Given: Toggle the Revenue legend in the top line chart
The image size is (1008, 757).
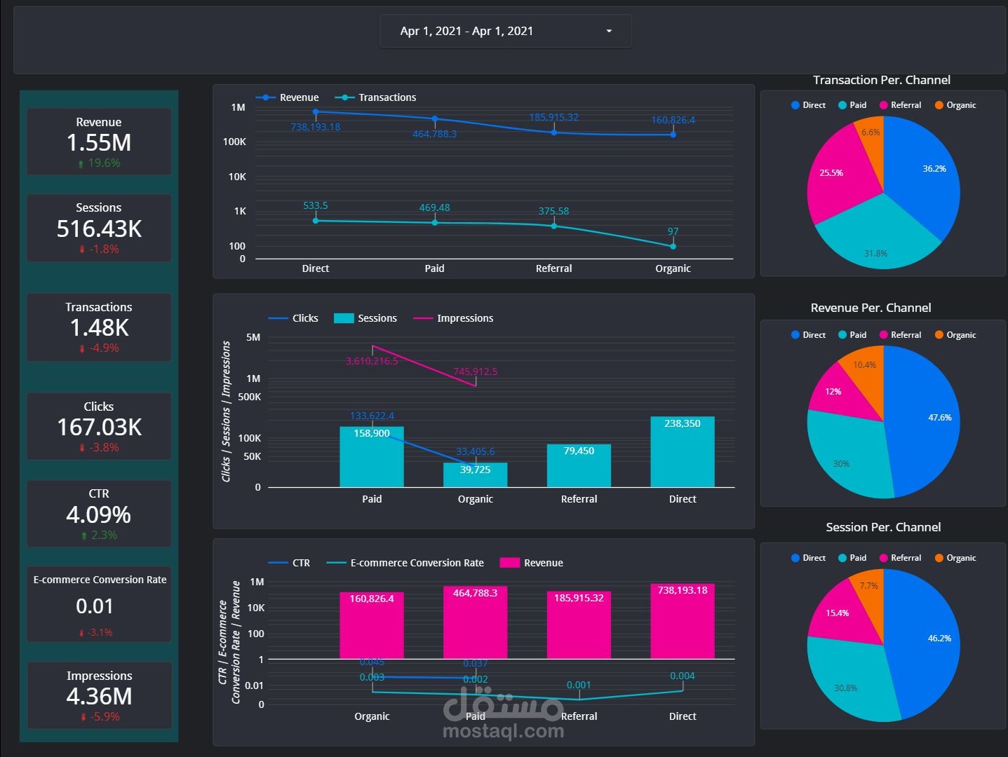Looking at the screenshot, I should pyautogui.click(x=288, y=97).
